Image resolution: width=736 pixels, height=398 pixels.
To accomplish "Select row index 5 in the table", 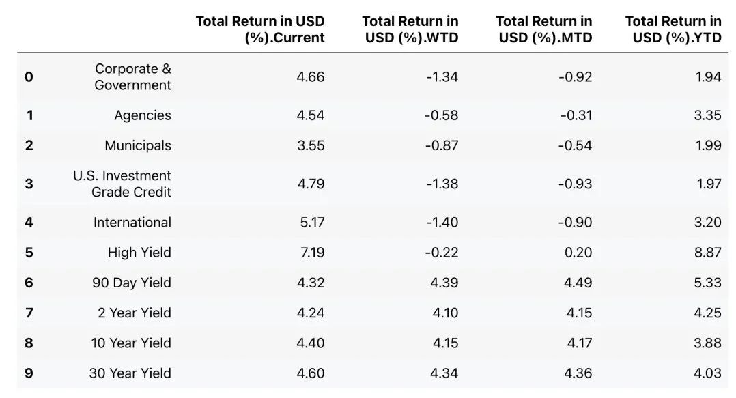I will click(29, 253).
